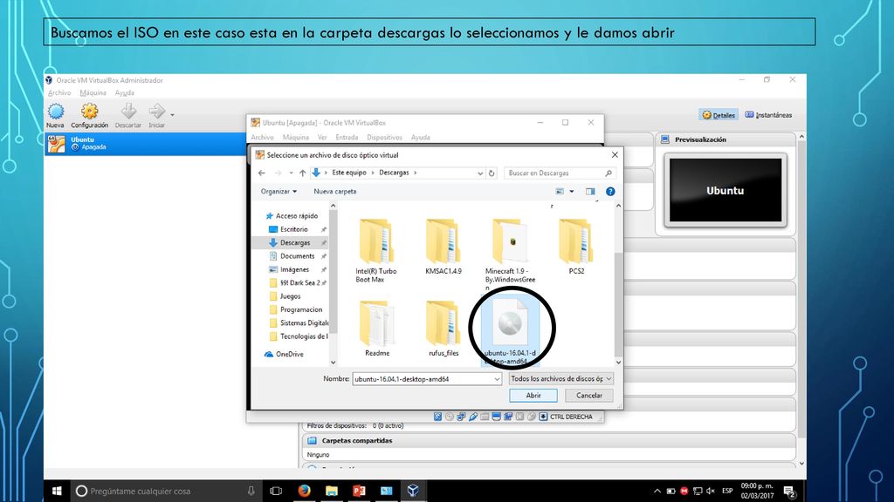This screenshot has width=894, height=502.
Task: Click the Descartar arrow icon
Action: click(128, 111)
